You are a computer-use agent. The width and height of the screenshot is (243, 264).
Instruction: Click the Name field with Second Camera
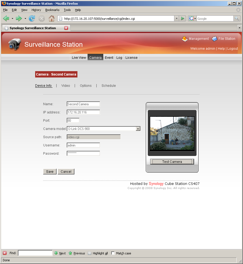(x=83, y=104)
